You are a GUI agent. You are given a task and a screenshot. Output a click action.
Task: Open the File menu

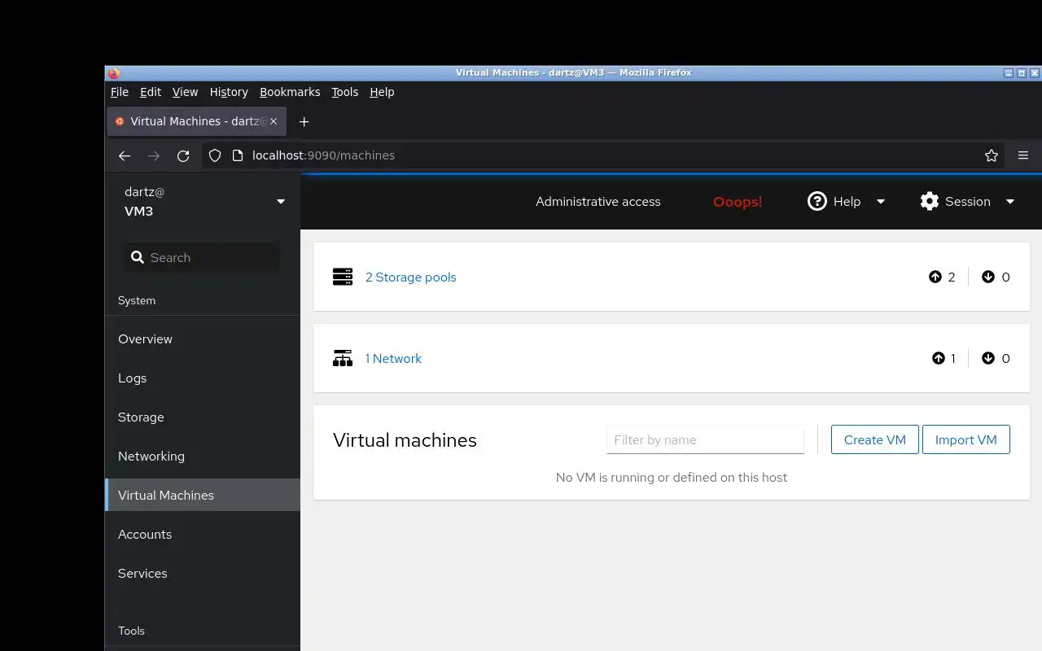point(120,92)
